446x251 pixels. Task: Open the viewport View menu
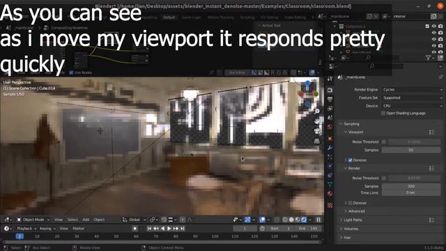click(59, 220)
